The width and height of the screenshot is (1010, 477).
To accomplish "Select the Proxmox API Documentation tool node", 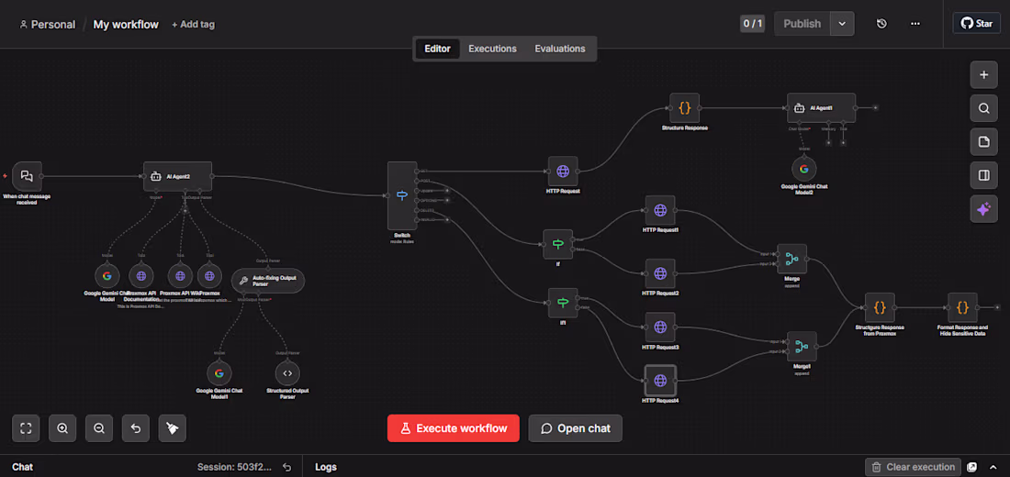I will pos(141,276).
